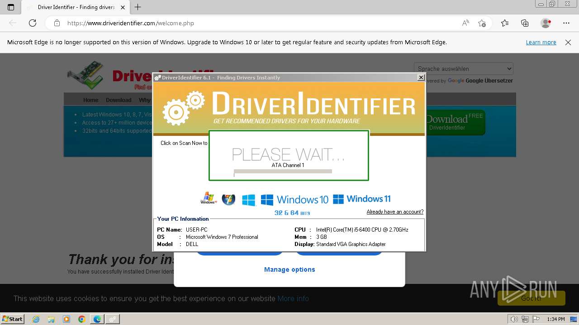Accept cookies with the Got it button

pyautogui.click(x=531, y=298)
